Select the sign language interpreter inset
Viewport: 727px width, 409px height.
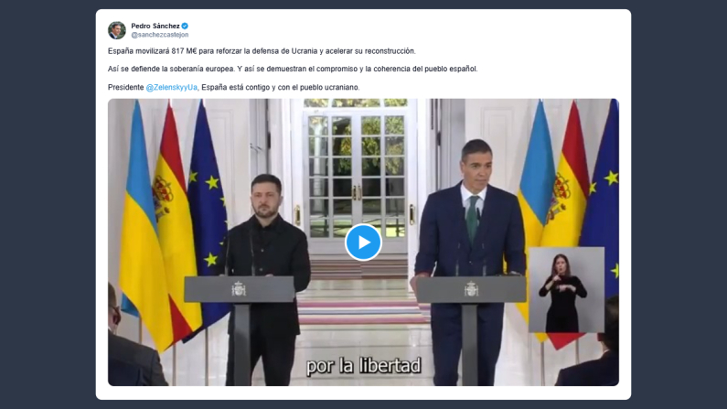pos(566,290)
